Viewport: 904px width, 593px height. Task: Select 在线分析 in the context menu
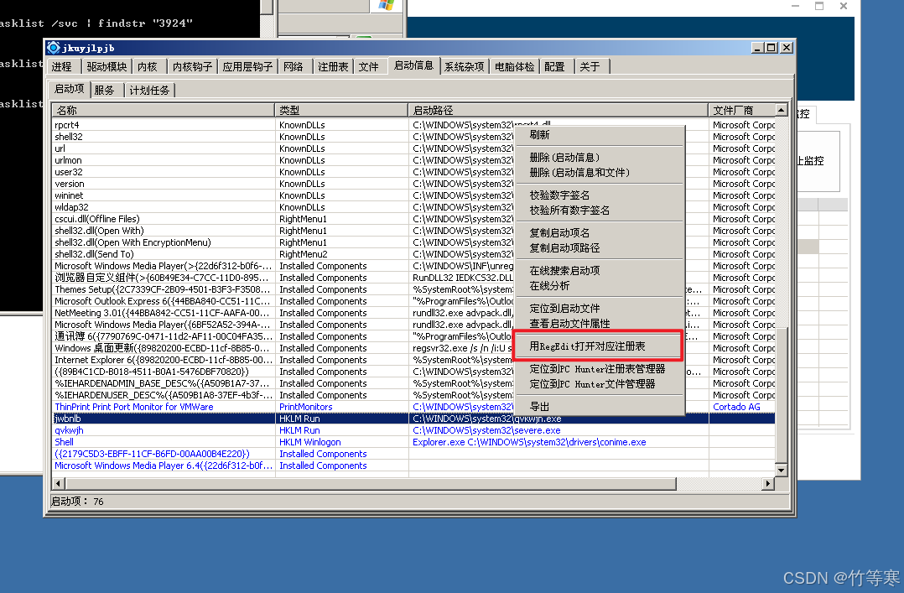pos(549,286)
